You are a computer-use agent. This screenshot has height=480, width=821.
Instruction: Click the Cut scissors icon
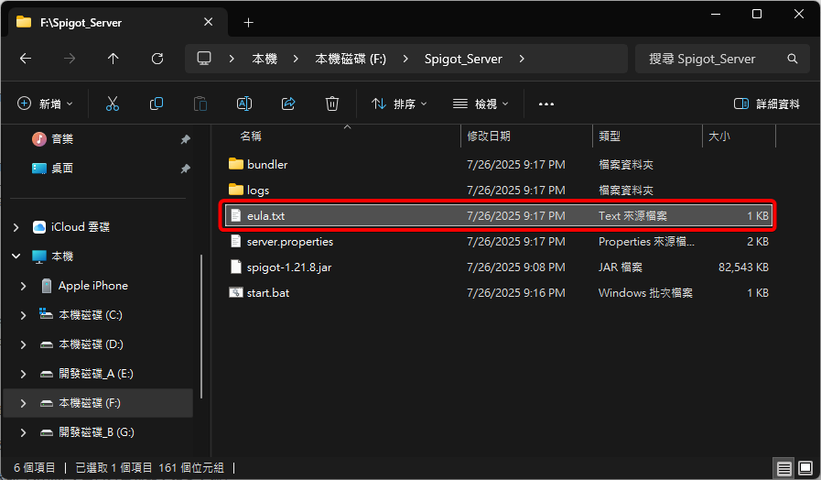pos(113,104)
